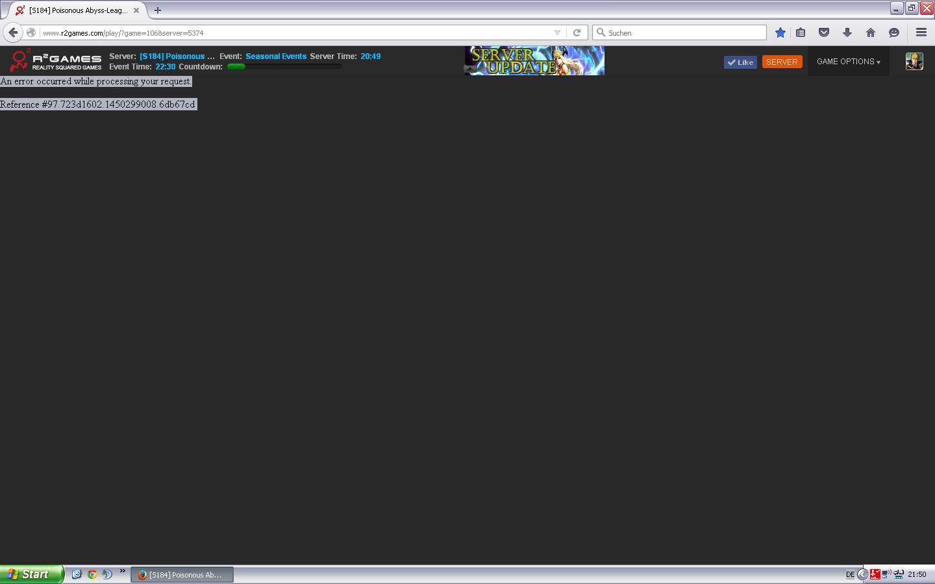Screen dimensions: 935x584
Task: Go to the Firefox home page
Action: [871, 32]
